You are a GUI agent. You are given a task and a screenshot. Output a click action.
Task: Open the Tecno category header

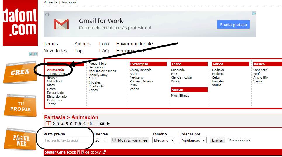tap(189, 64)
